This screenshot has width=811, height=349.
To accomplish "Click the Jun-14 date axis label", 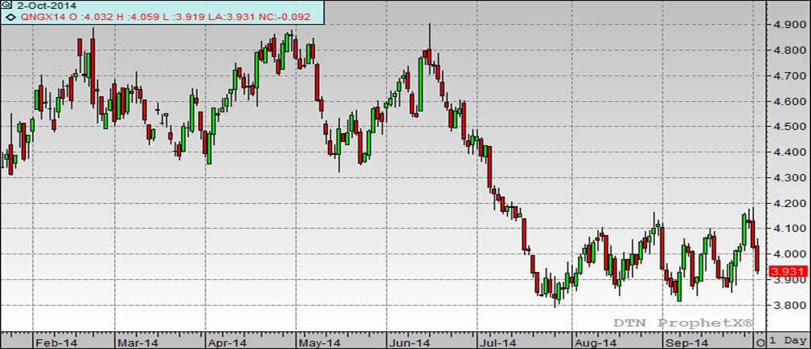I will pos(410,342).
